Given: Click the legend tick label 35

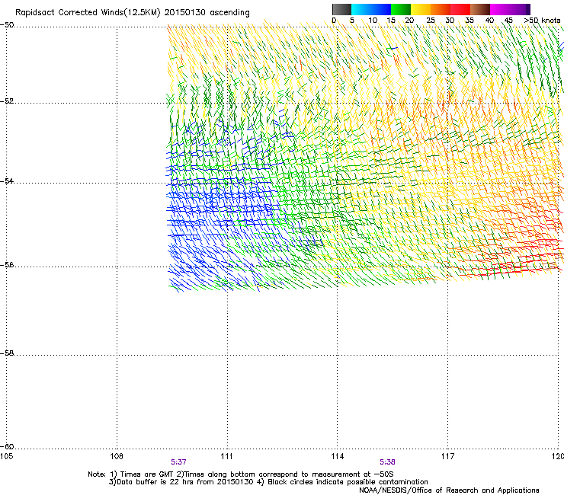Looking at the screenshot, I should [x=469, y=20].
